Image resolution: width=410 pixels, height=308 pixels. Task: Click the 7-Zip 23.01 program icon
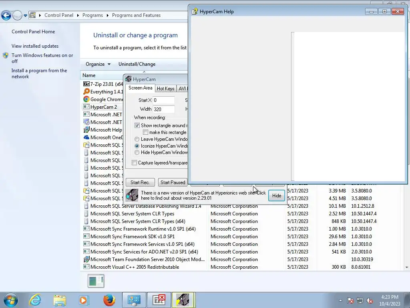[x=86, y=84]
